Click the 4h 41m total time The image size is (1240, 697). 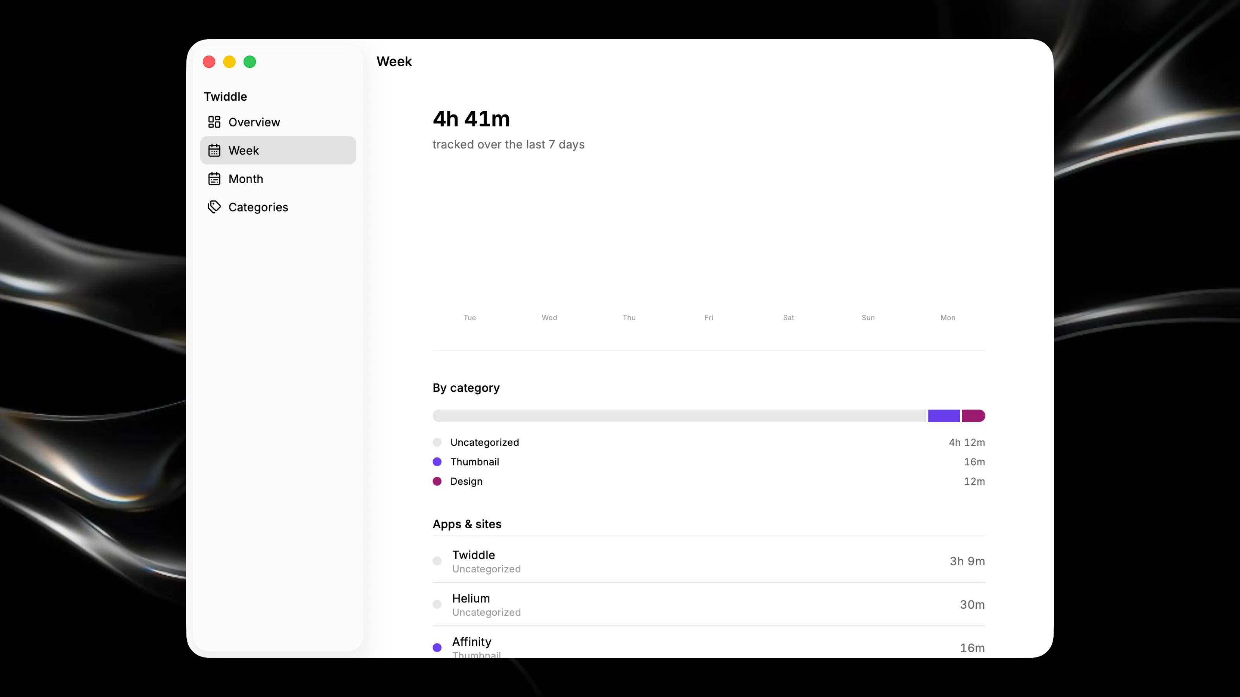(471, 119)
